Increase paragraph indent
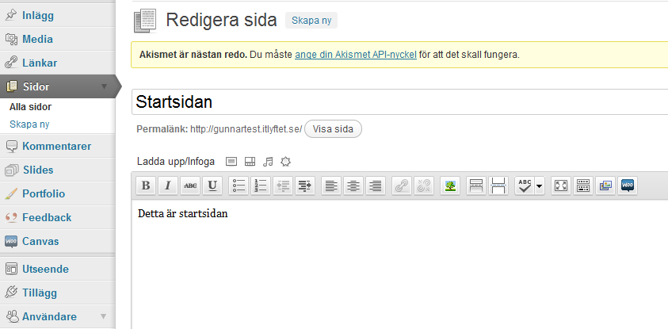 (x=305, y=186)
